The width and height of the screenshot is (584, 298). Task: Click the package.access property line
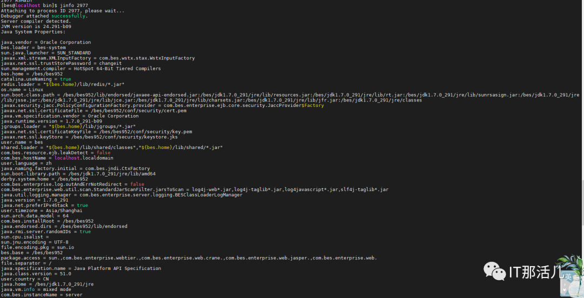[x=189, y=258]
